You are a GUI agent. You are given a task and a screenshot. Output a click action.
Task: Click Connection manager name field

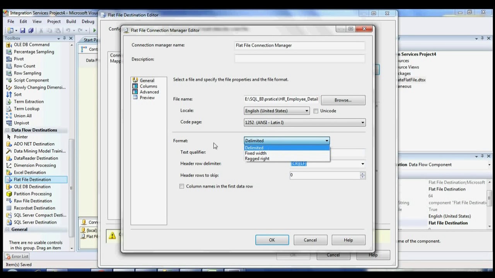[300, 46]
